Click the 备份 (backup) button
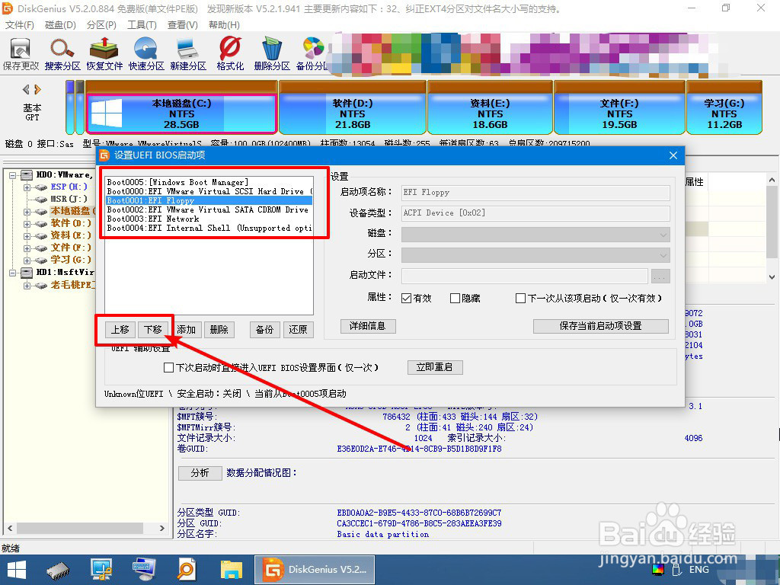 point(264,329)
